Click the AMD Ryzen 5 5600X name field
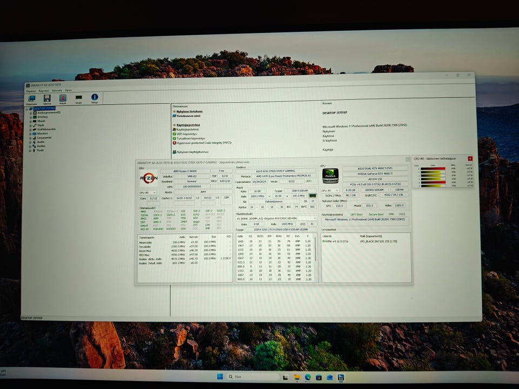 [x=185, y=171]
